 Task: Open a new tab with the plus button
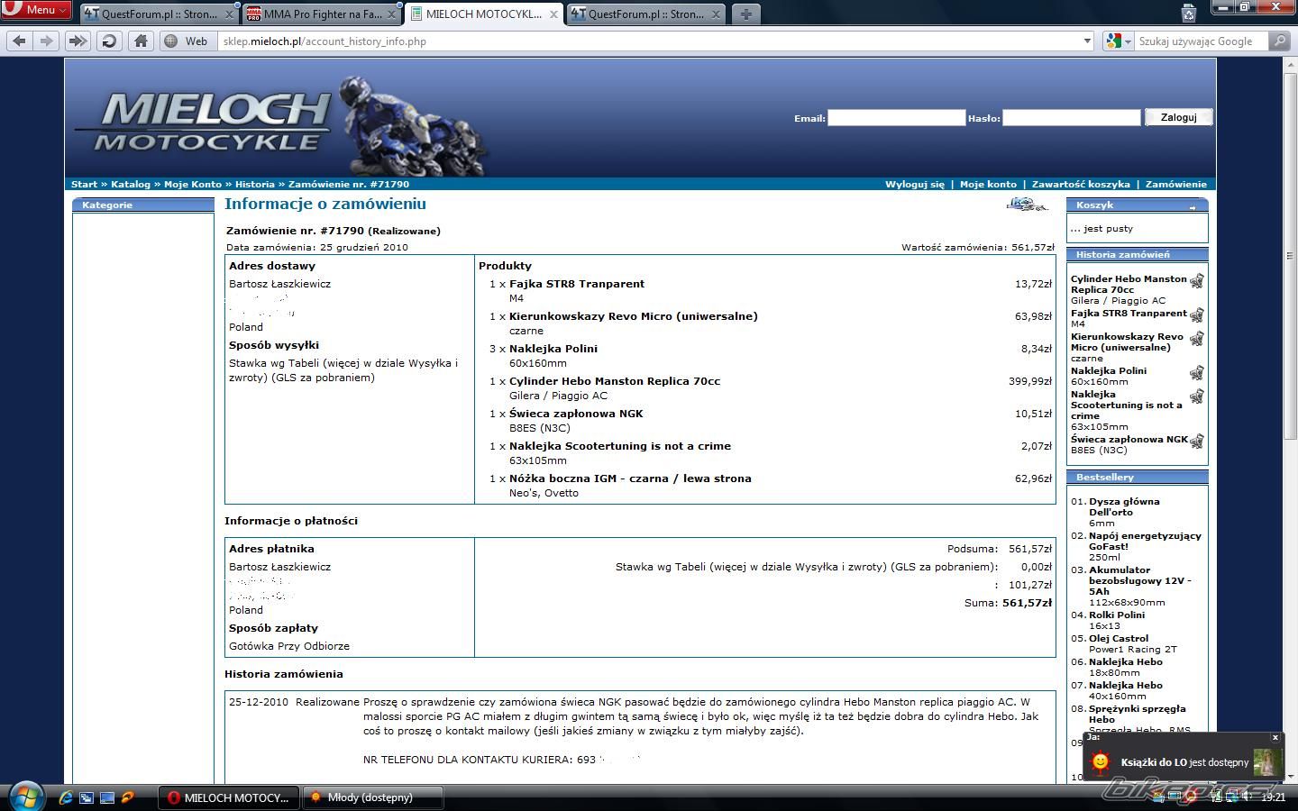pyautogui.click(x=745, y=14)
